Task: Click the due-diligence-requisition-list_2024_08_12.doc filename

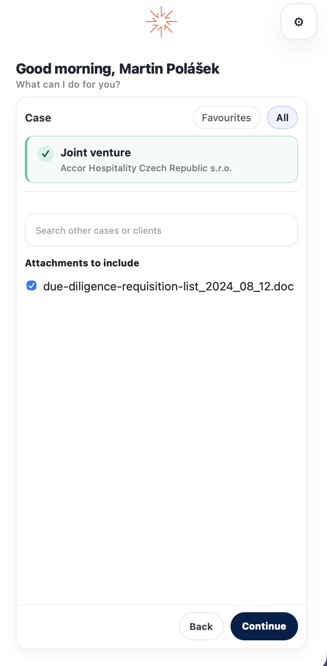Action: pyautogui.click(x=168, y=286)
